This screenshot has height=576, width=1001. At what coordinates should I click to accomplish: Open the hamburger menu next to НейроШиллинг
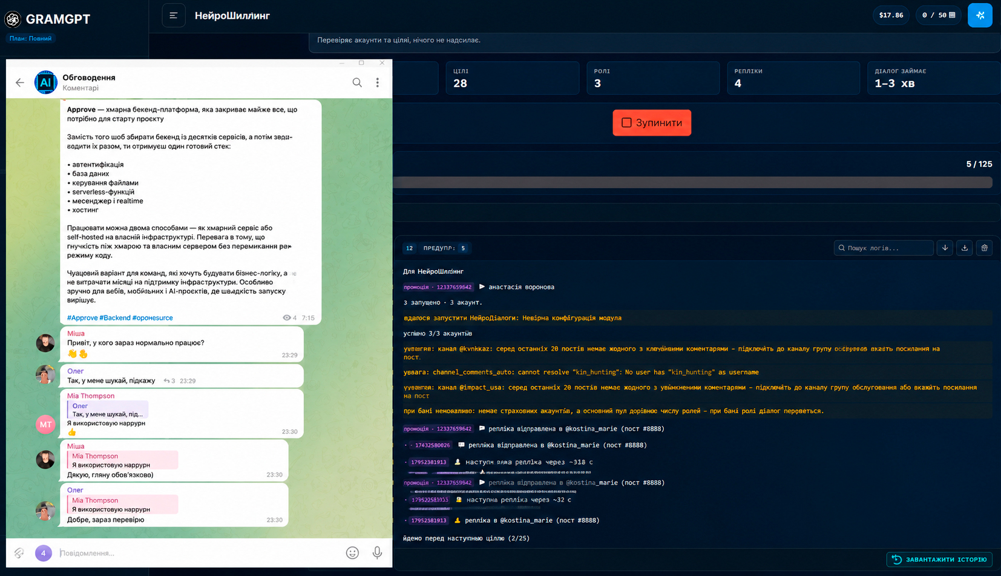coord(173,16)
